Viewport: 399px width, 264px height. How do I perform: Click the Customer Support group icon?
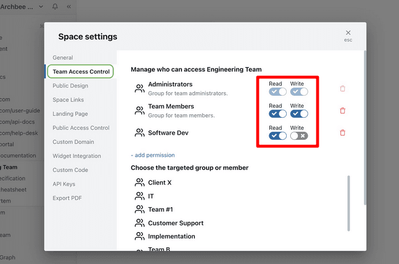click(x=140, y=223)
